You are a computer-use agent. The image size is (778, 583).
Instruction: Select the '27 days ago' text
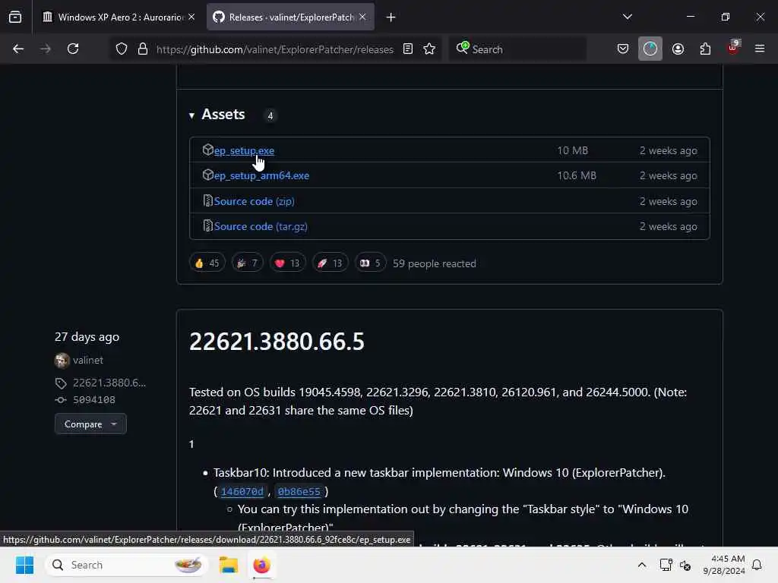[x=87, y=336]
